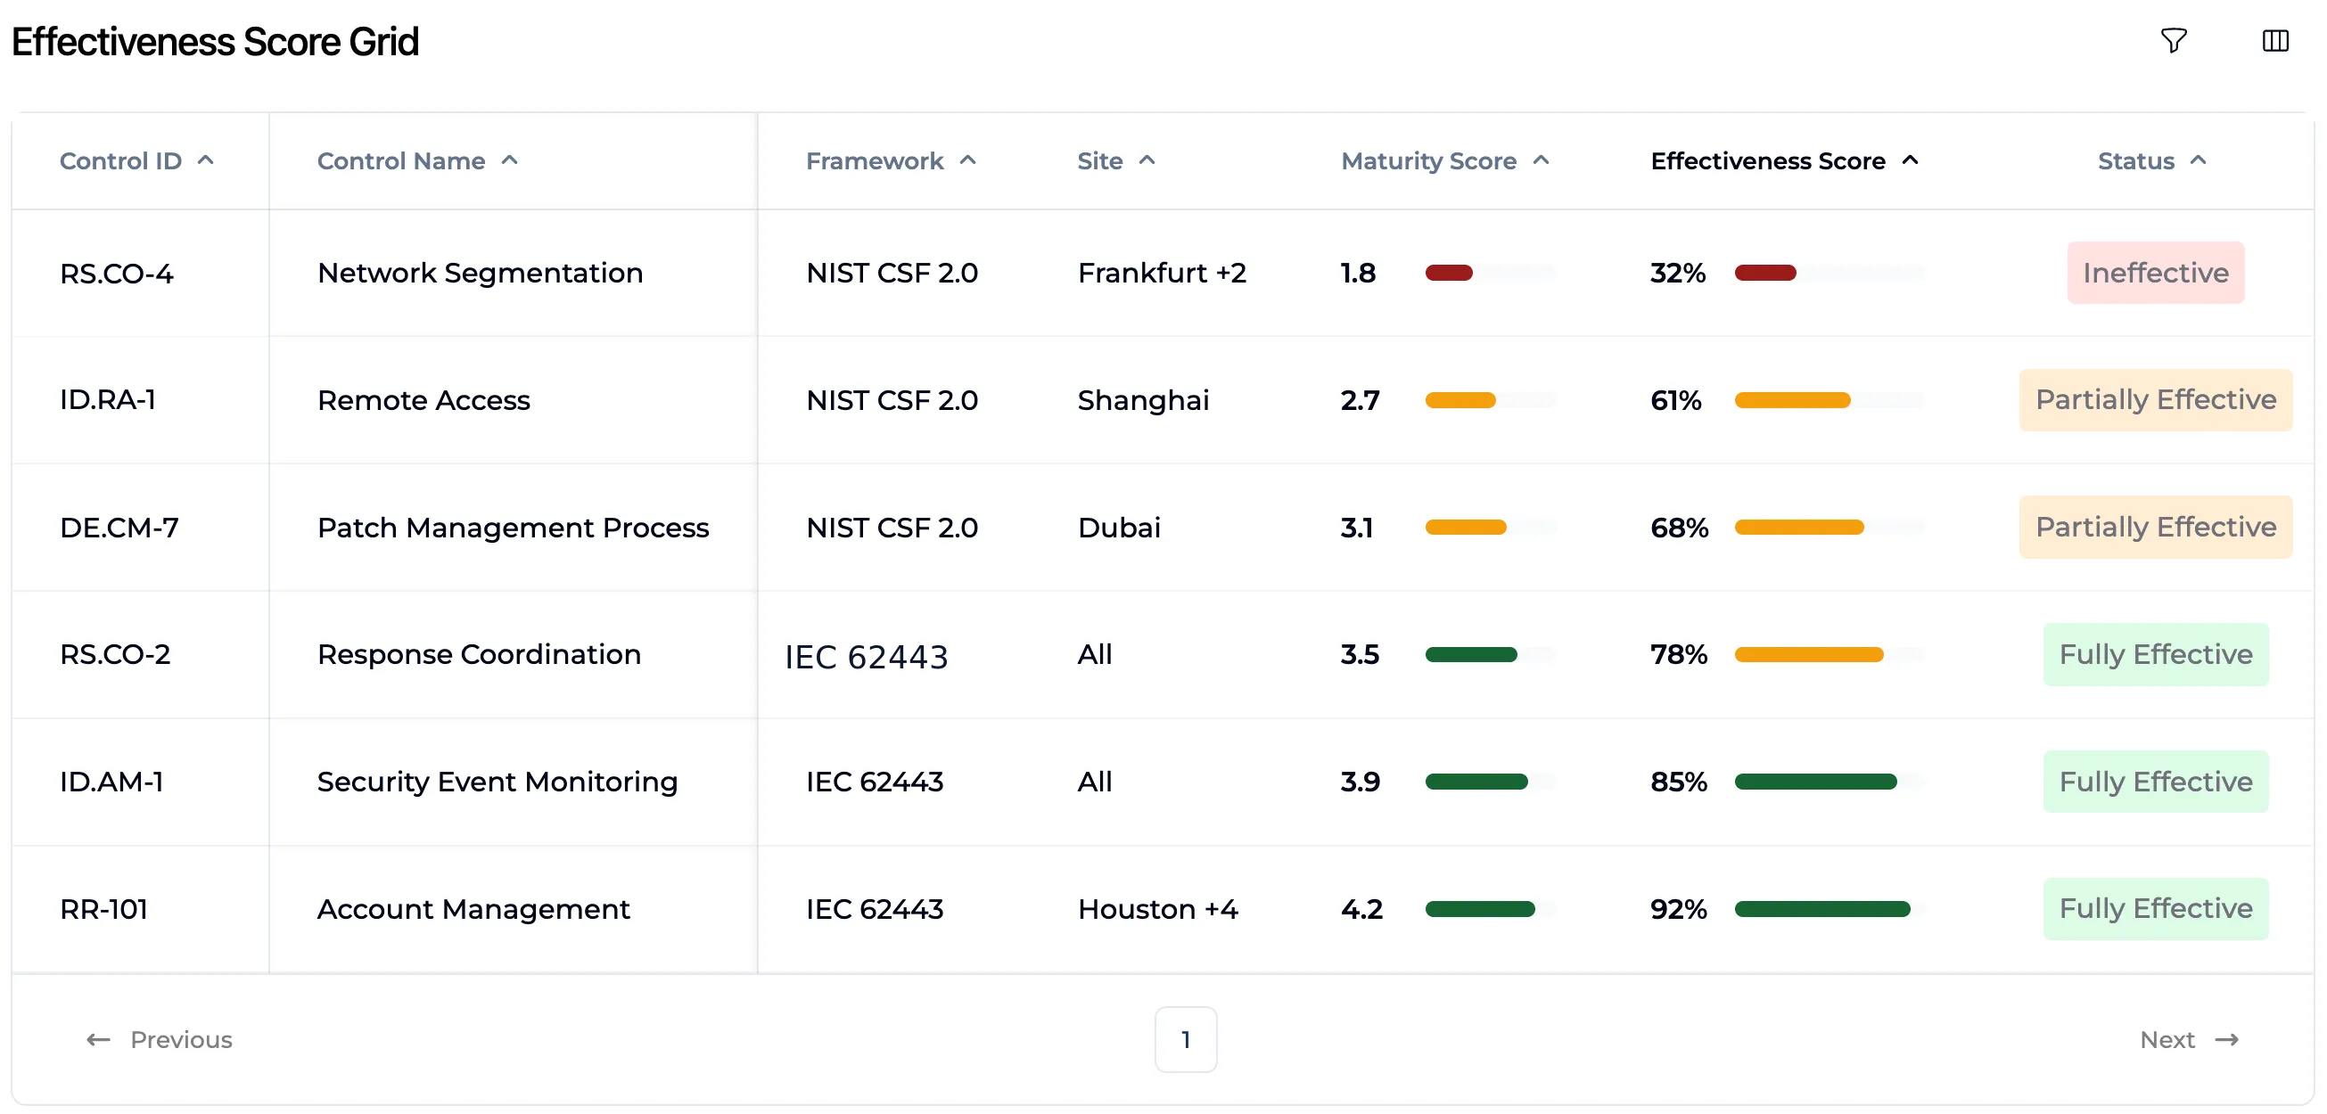Click the Patch Management Process control name
The width and height of the screenshot is (2327, 1114).
513,527
